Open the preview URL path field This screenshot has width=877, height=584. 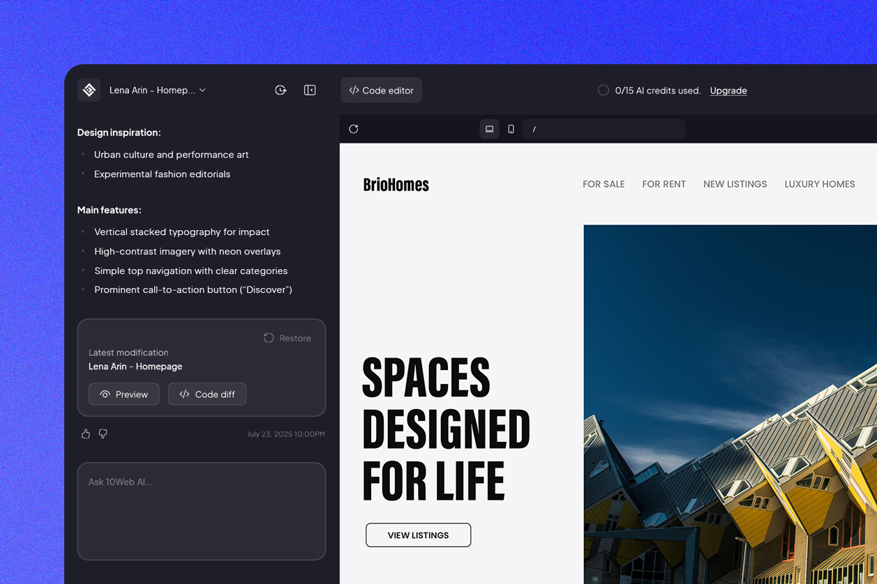(603, 129)
